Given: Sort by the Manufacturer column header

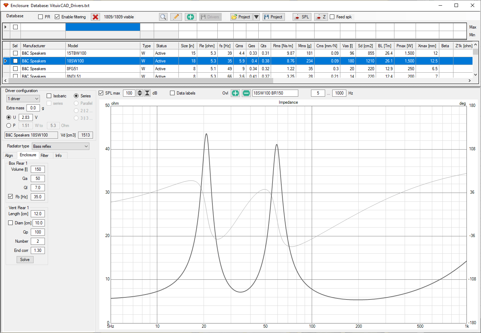Looking at the screenshot, I should click(43, 46).
